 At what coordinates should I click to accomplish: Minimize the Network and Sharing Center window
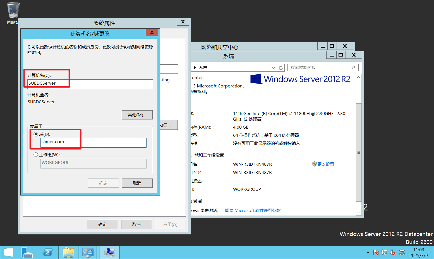[322, 46]
